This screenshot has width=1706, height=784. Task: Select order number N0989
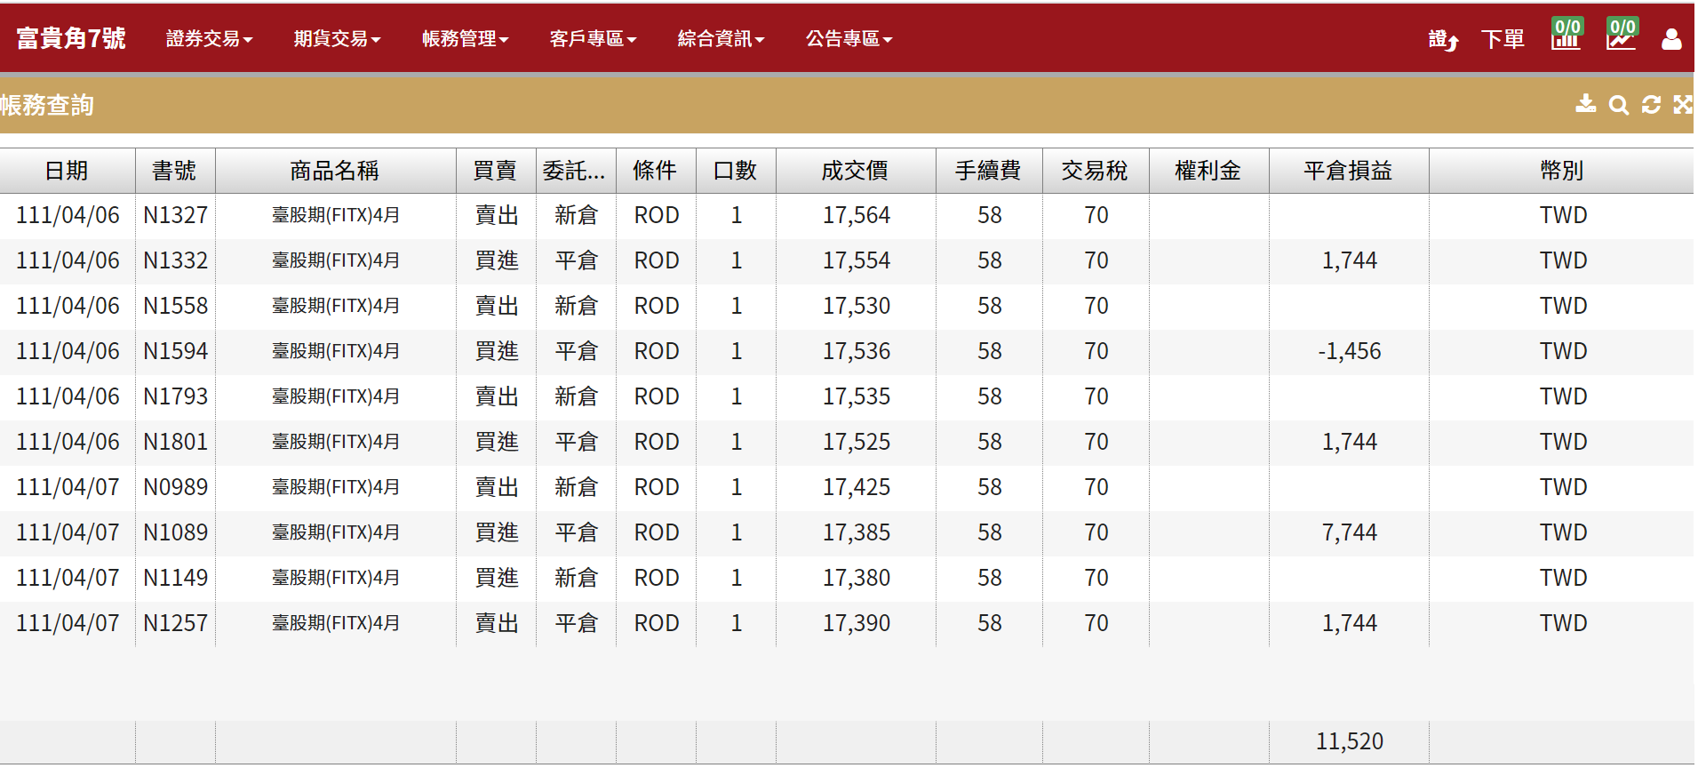pos(175,487)
